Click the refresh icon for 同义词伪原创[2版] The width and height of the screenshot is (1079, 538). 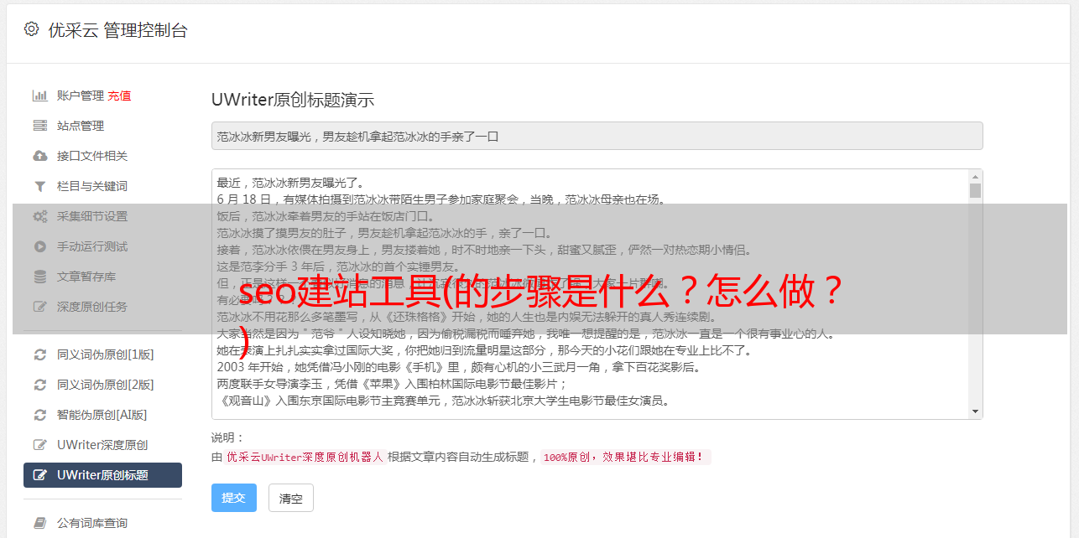[x=39, y=385]
